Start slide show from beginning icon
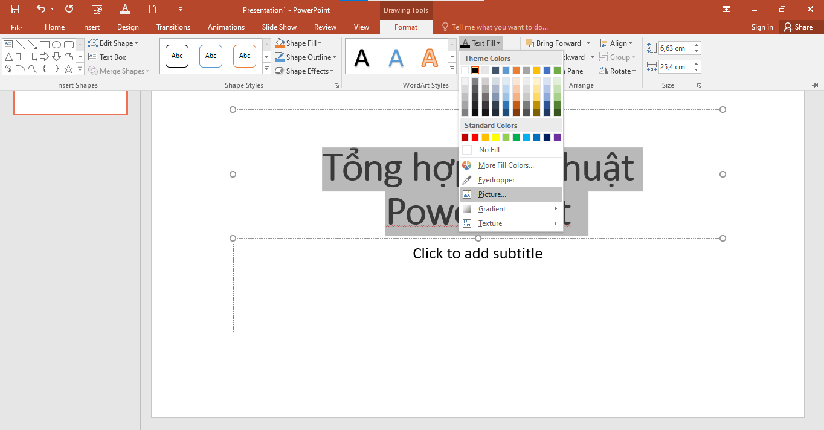The image size is (824, 430). pos(97,9)
